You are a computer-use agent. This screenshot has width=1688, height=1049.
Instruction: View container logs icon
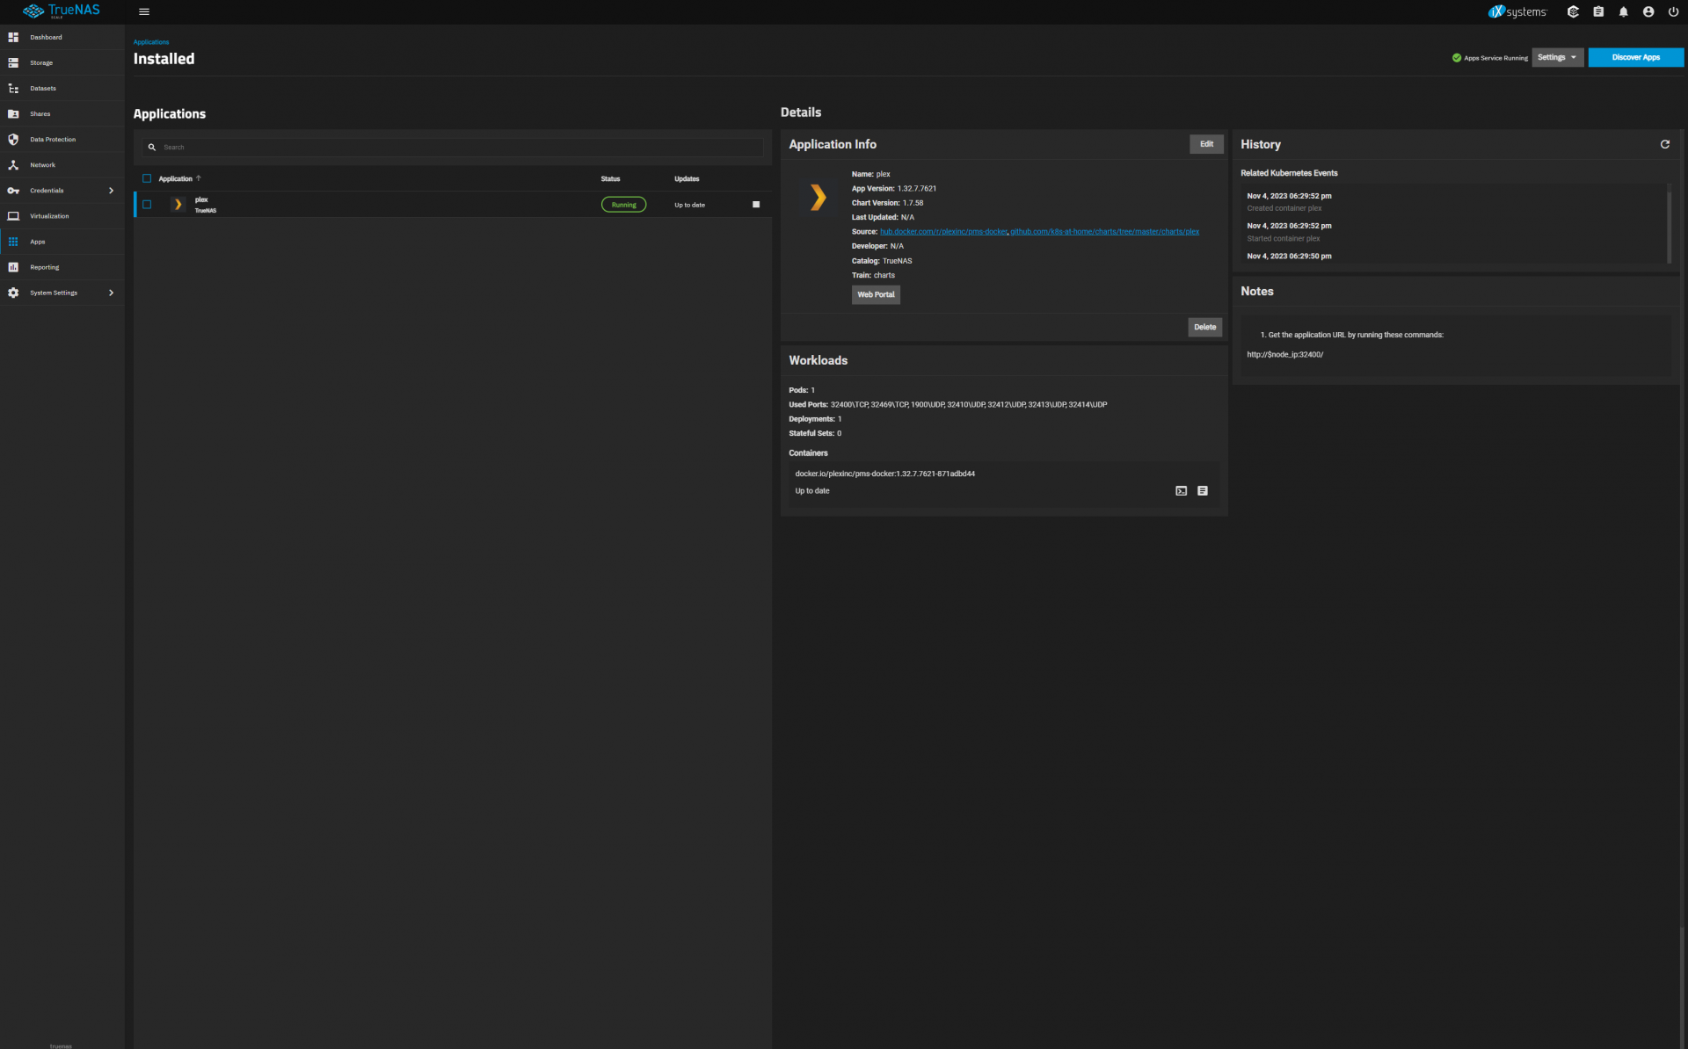(1203, 491)
